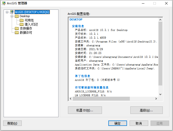Click the 安装者: zhengyang line
This screenshot has height=131, width=173.
(x=87, y=45)
